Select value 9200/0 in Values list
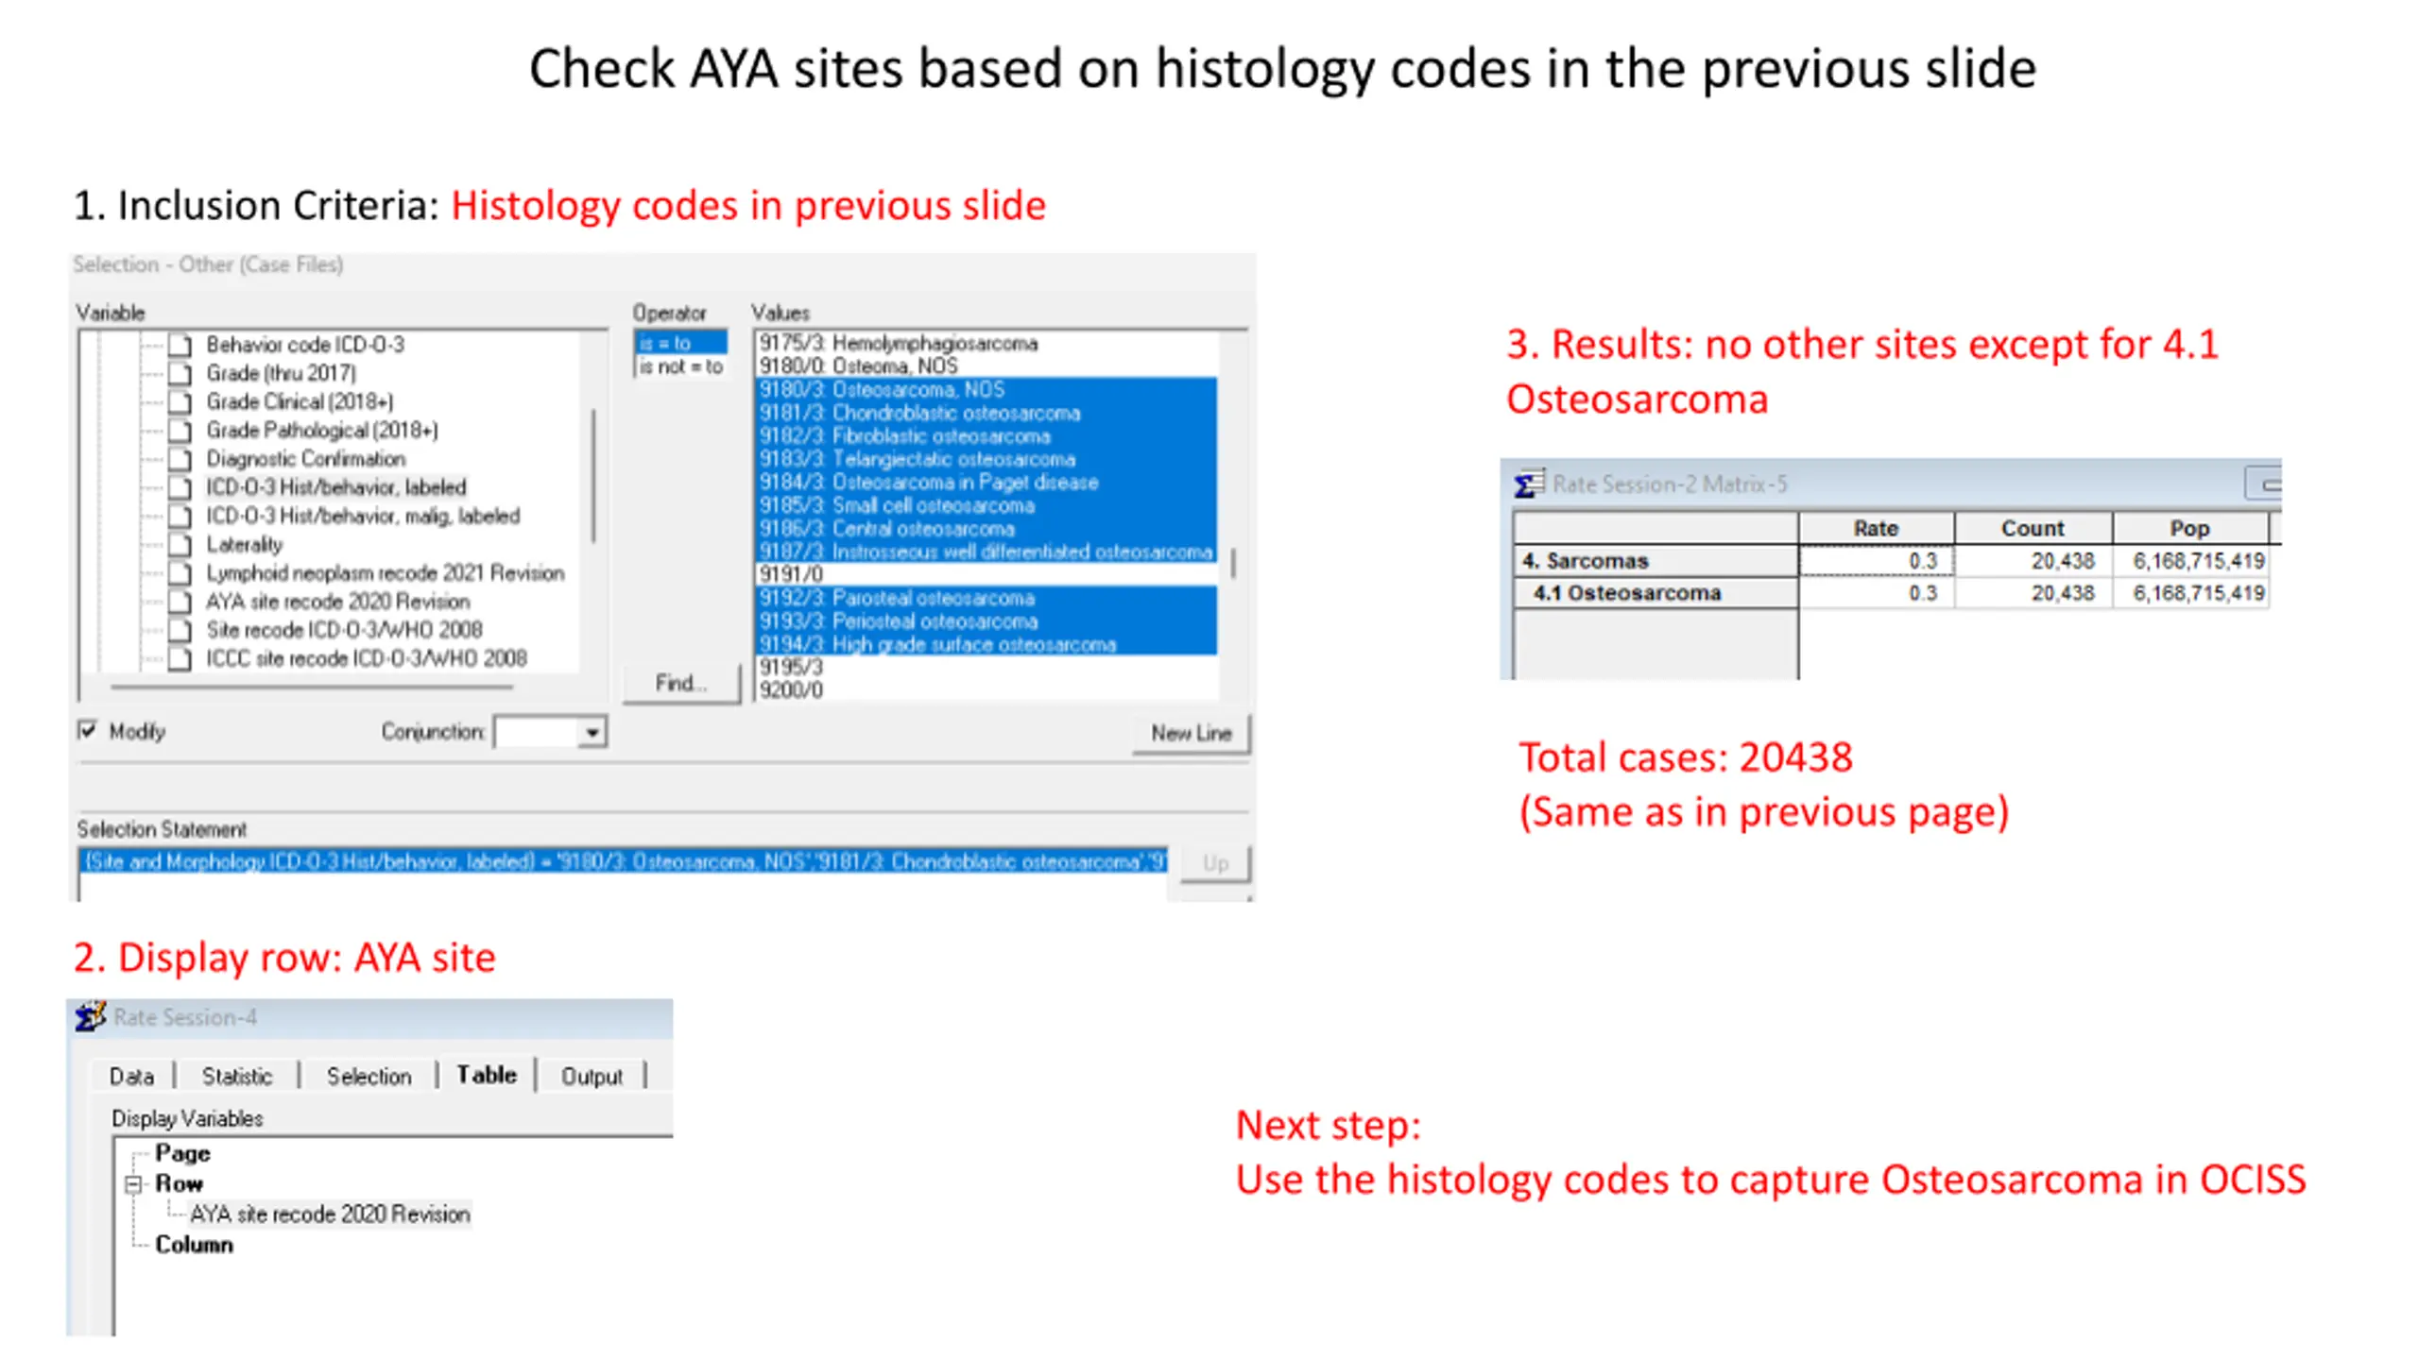Image resolution: width=2419 pixels, height=1360 pixels. [986, 690]
